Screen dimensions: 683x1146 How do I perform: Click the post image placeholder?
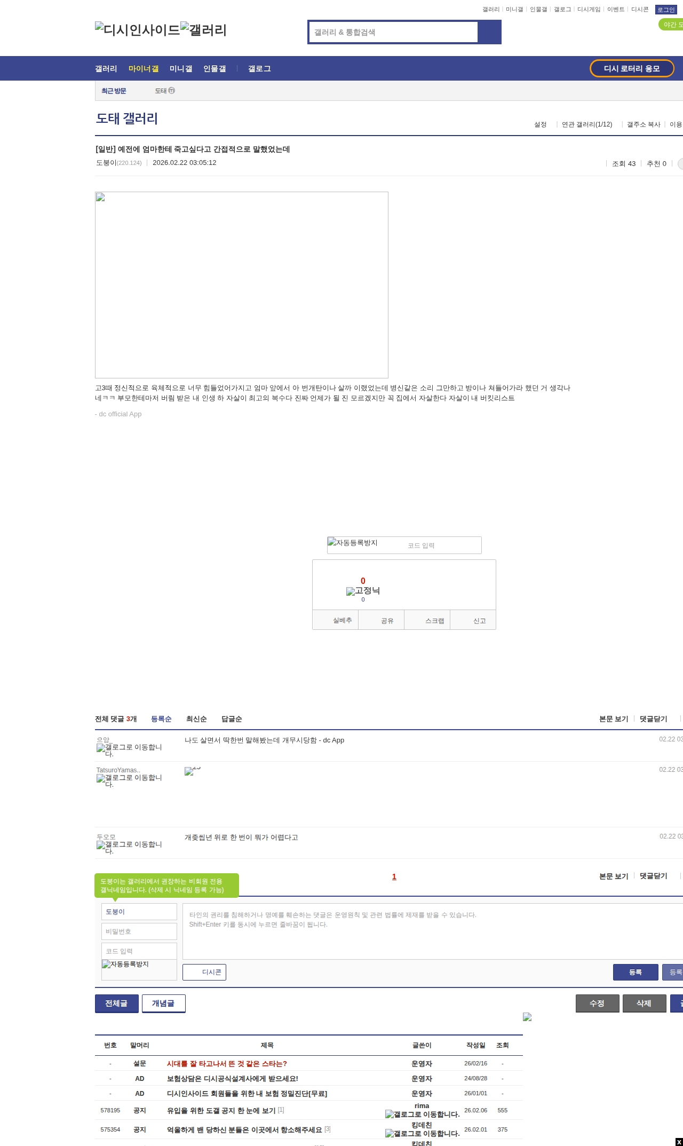click(x=242, y=285)
